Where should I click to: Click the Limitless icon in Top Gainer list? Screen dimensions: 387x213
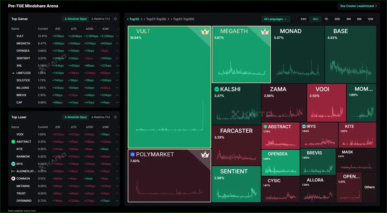pyautogui.click(x=13, y=73)
